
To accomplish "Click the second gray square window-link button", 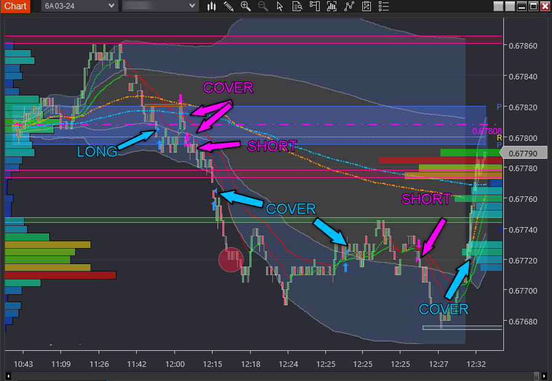I will [510, 6].
